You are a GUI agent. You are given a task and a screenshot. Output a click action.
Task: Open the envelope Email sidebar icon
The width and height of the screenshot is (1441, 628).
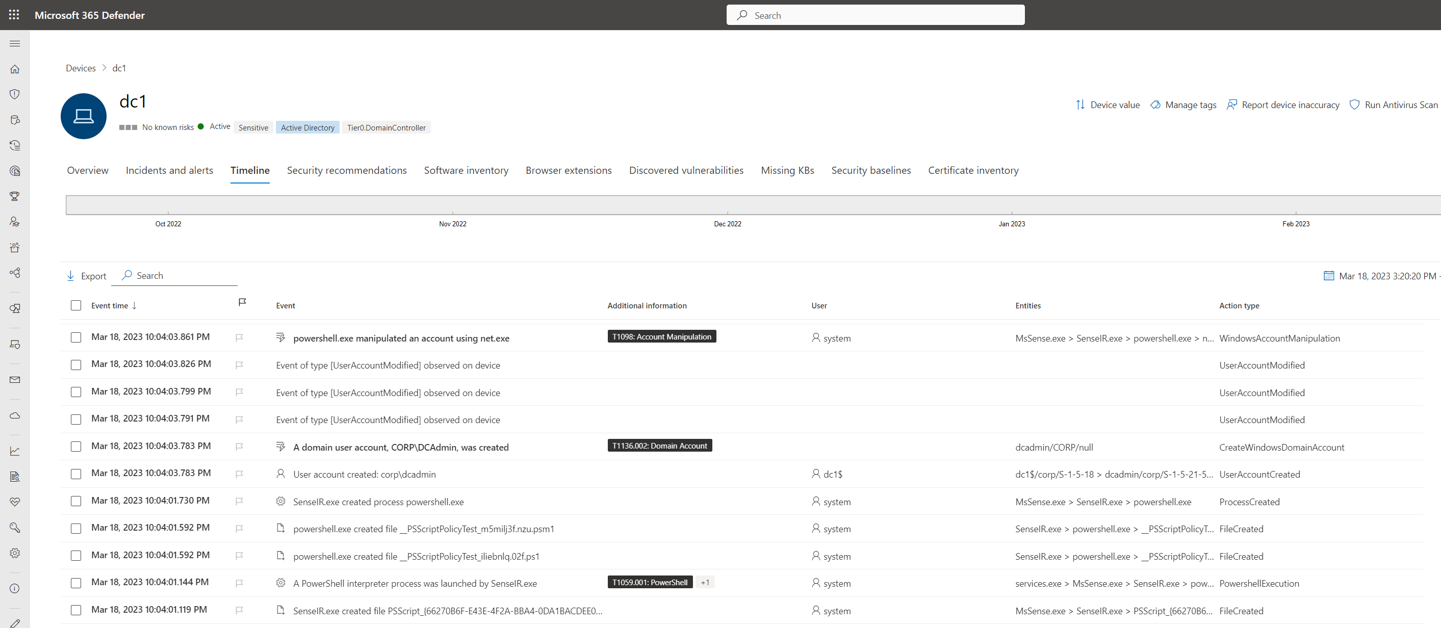[x=15, y=380]
